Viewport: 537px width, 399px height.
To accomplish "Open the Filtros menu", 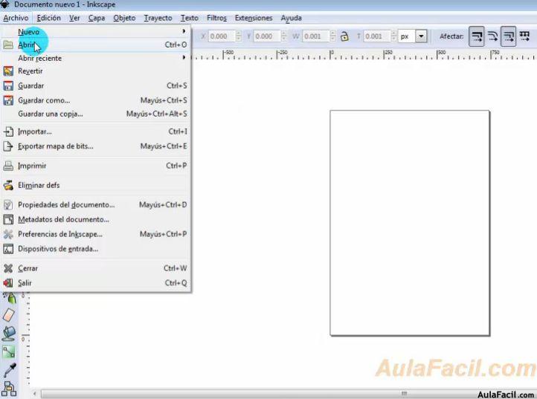I will [x=216, y=18].
